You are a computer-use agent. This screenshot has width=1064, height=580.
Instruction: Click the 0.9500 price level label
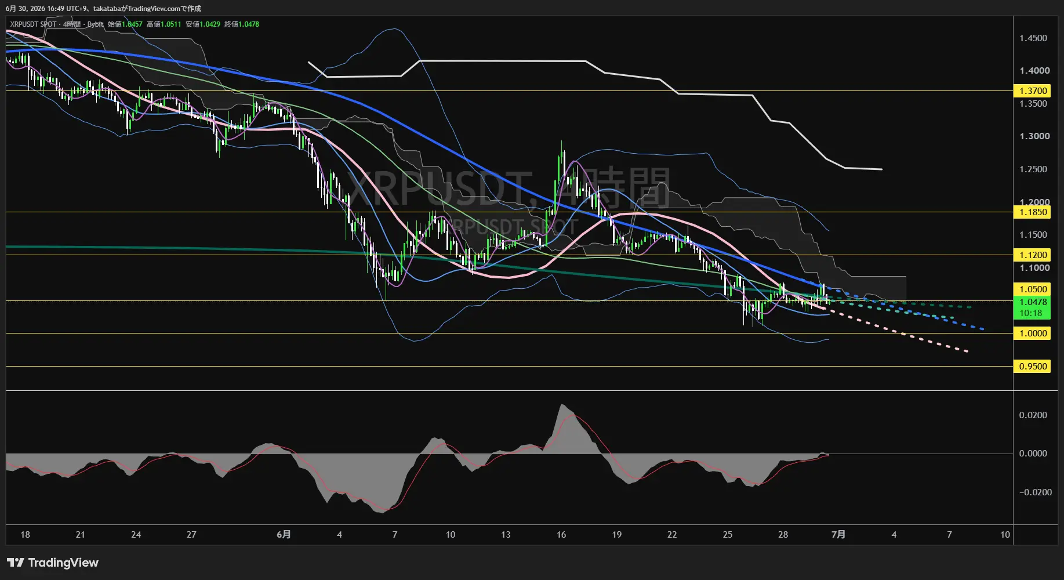coord(1032,367)
